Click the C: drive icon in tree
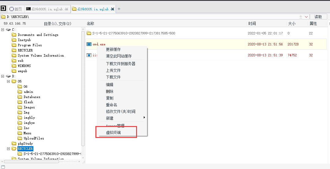Viewport: 330px width, 169px height. click(8, 30)
